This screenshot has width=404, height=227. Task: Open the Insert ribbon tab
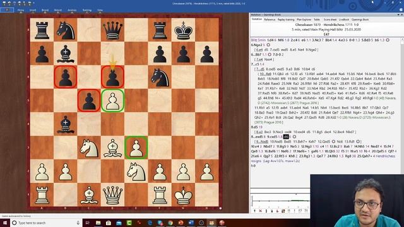pos(33,10)
